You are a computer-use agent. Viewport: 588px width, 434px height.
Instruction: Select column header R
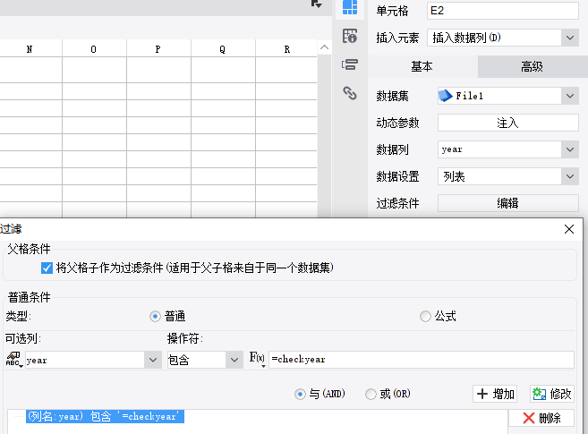pyautogui.click(x=287, y=49)
